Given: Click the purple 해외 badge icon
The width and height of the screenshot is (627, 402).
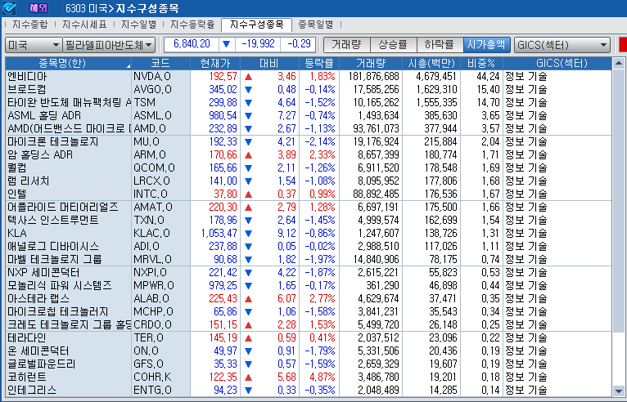Looking at the screenshot, I should [38, 7].
